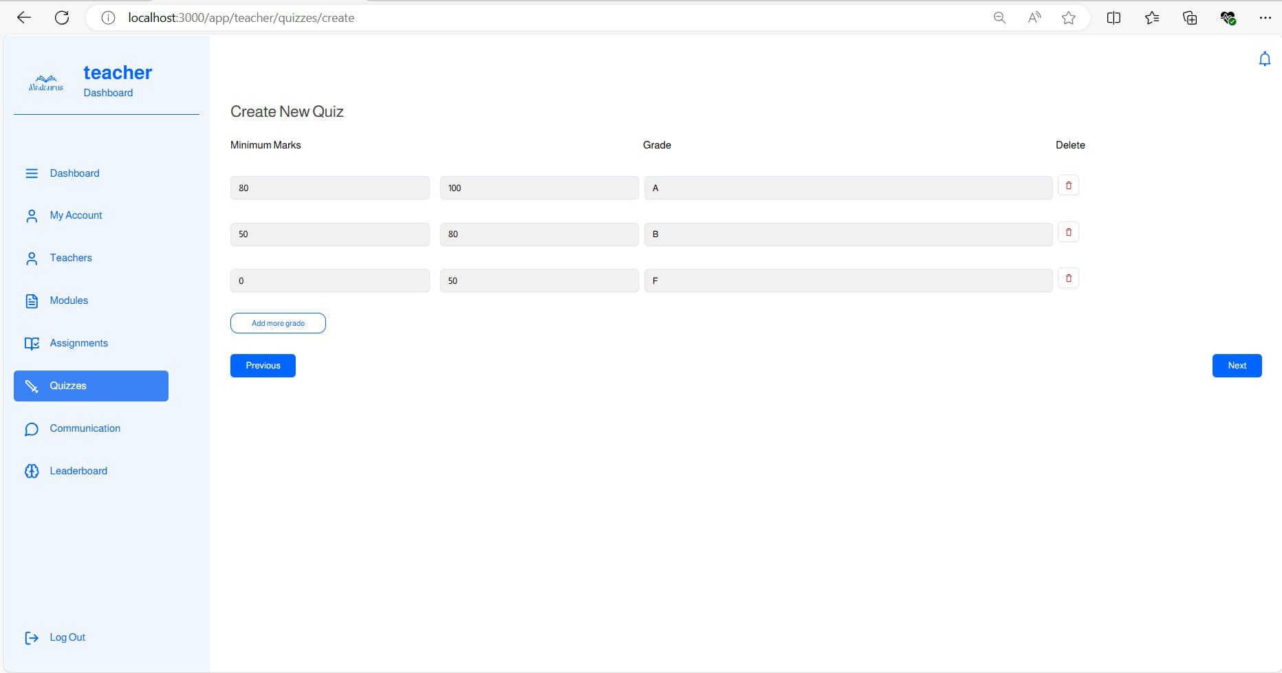
Task: Log Out from sidebar
Action: 67,637
